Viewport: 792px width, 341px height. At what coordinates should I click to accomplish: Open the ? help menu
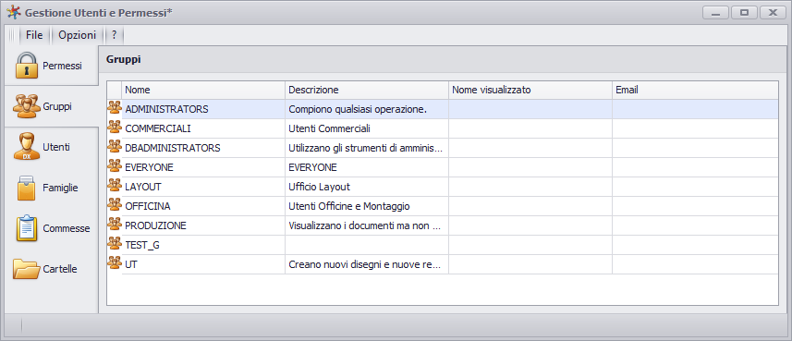[x=115, y=35]
